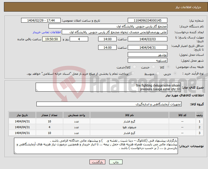Viewport: 208px width, 169px height.
Task: Click the ردیف column header
Action: 200,115
